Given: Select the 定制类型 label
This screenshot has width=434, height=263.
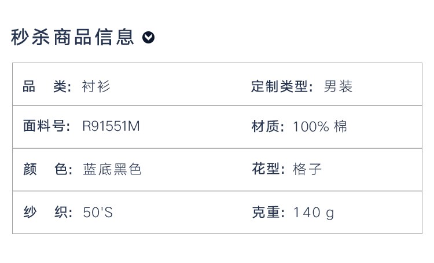Looking at the screenshot, I should point(282,86).
